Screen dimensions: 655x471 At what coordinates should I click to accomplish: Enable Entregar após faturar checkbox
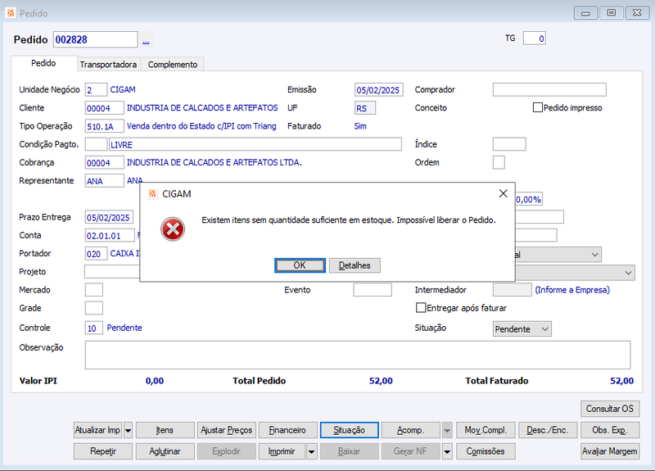[x=421, y=308]
